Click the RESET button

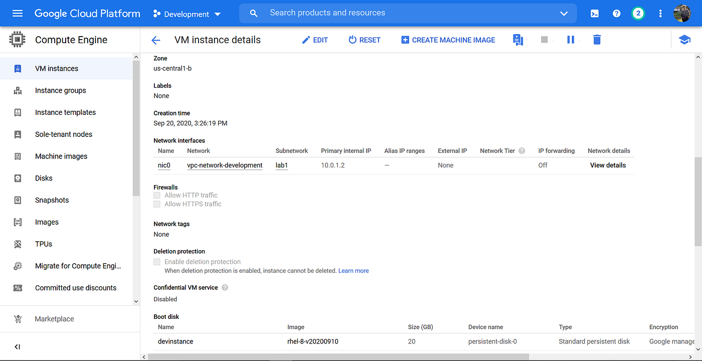pyautogui.click(x=365, y=40)
